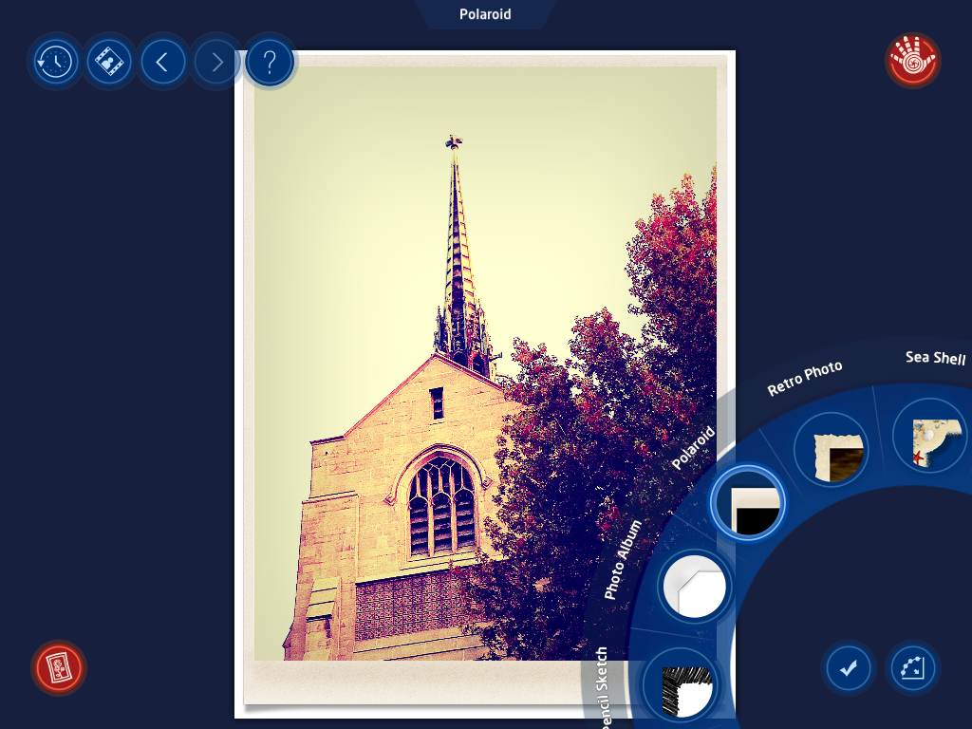972x729 pixels.
Task: Open the red frames picture icon
Action: coord(59,668)
